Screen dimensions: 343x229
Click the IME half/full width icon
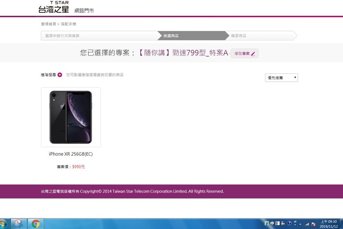tap(277, 223)
